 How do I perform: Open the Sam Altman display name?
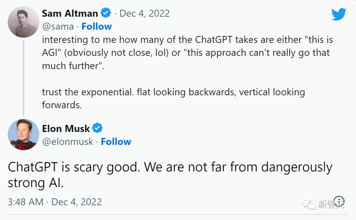pyautogui.click(x=70, y=13)
